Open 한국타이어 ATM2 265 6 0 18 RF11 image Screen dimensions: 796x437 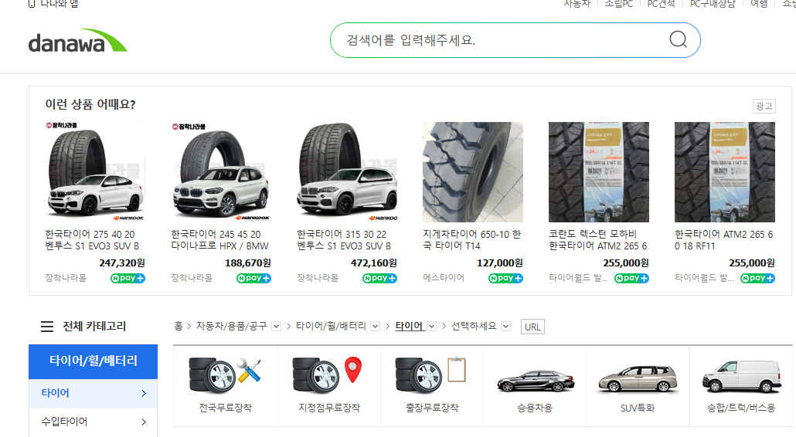pos(724,172)
